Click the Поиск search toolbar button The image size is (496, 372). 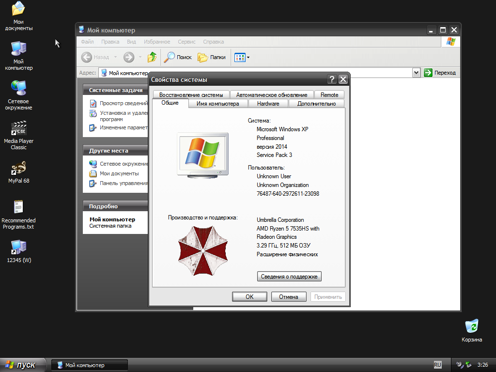point(178,57)
